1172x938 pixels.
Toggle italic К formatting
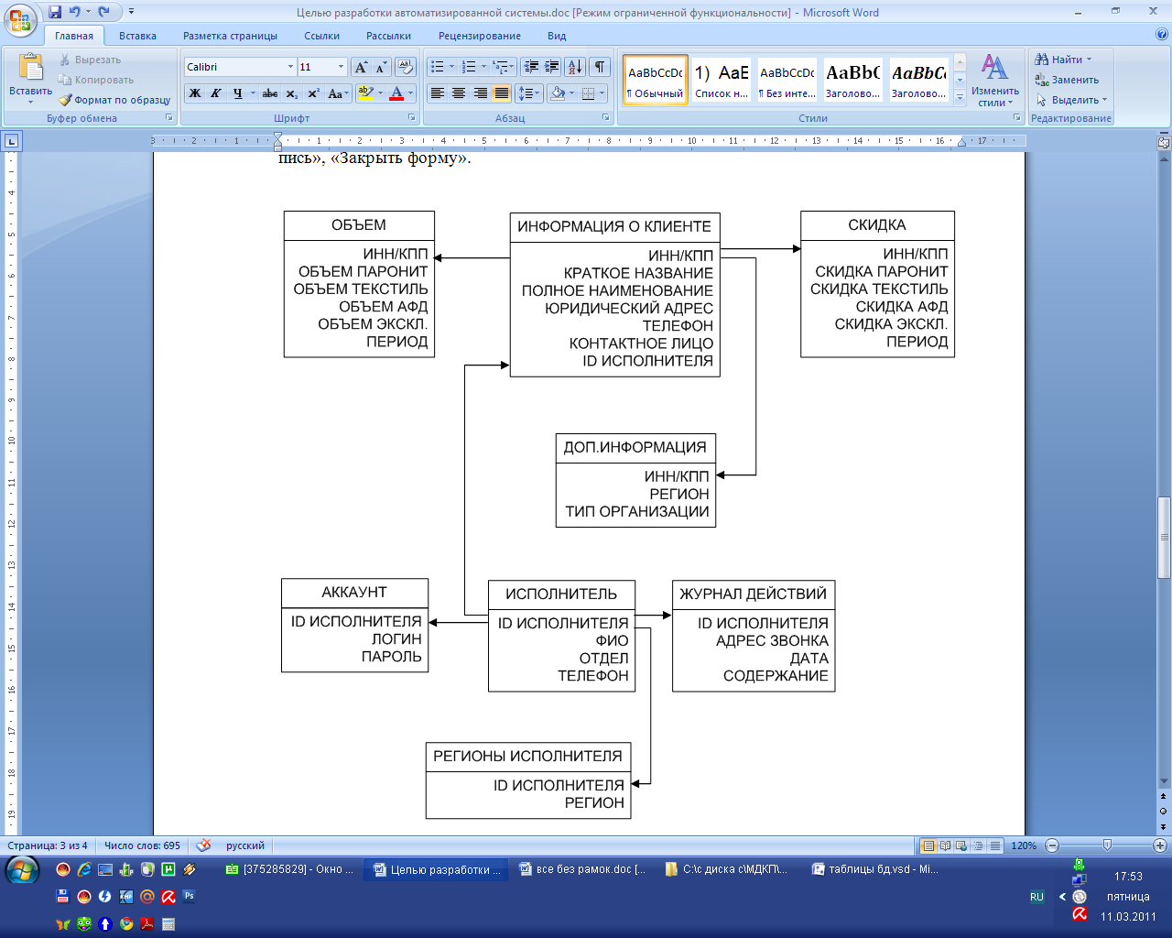(215, 93)
